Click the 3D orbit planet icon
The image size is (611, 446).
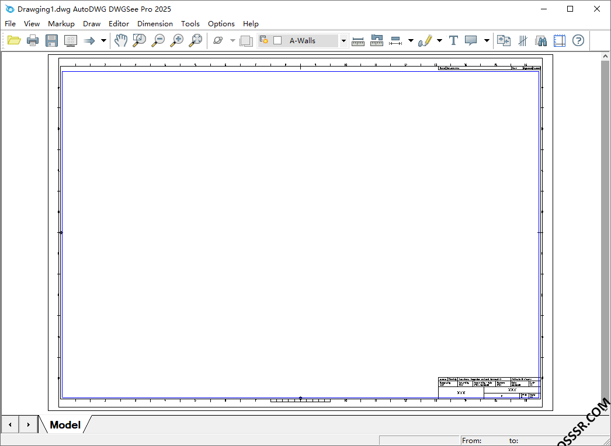[218, 40]
